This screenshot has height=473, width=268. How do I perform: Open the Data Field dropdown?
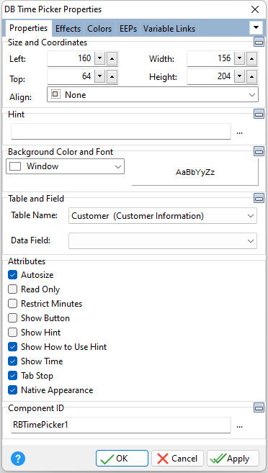click(163, 240)
